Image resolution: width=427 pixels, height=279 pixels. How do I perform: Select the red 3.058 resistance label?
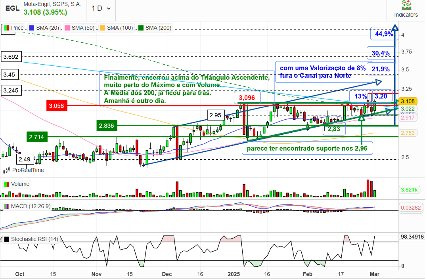[56, 106]
